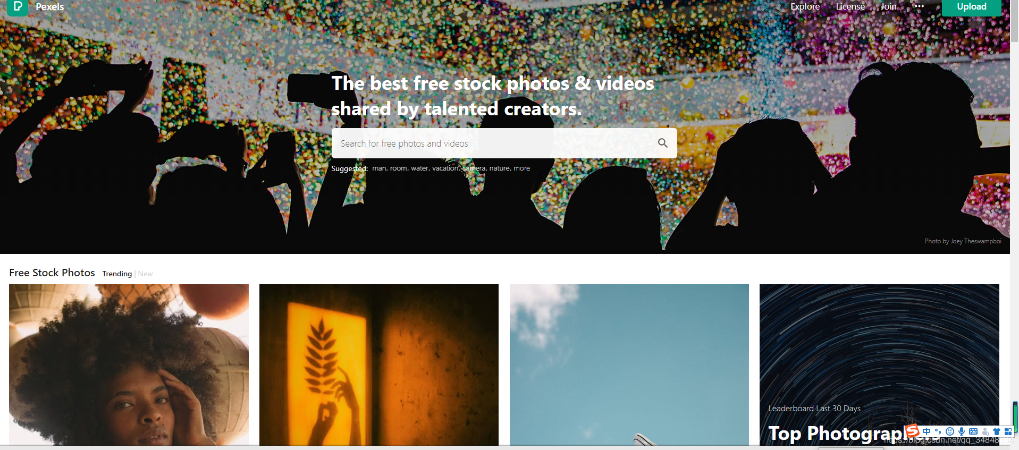Open the License page
Screen dimensions: 1019x450
pos(850,6)
